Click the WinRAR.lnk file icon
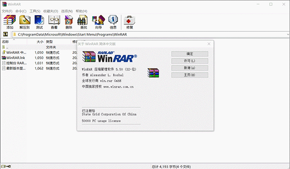Screen dimensions: 290x169 4,58
